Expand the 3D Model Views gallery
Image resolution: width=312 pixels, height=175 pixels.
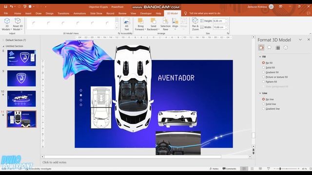[x=117, y=28]
